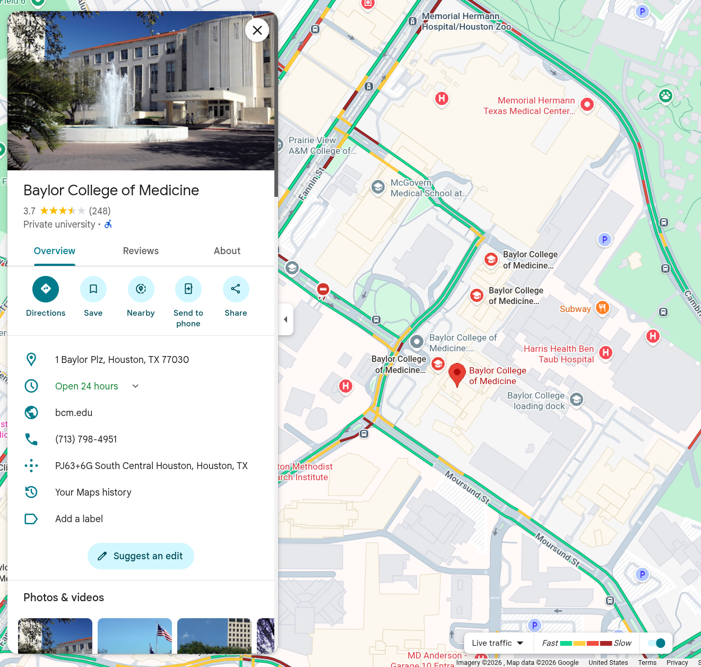Click the red Baylor College of Medicine pin

point(457,375)
